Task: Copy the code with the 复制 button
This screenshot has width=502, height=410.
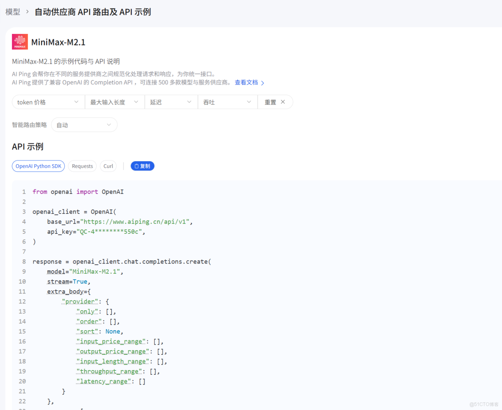Action: coord(142,166)
